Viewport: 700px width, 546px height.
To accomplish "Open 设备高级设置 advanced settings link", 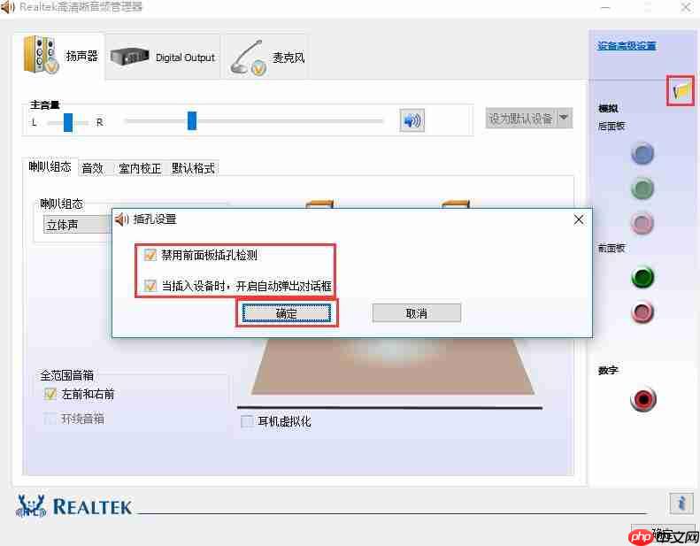I will pyautogui.click(x=627, y=45).
